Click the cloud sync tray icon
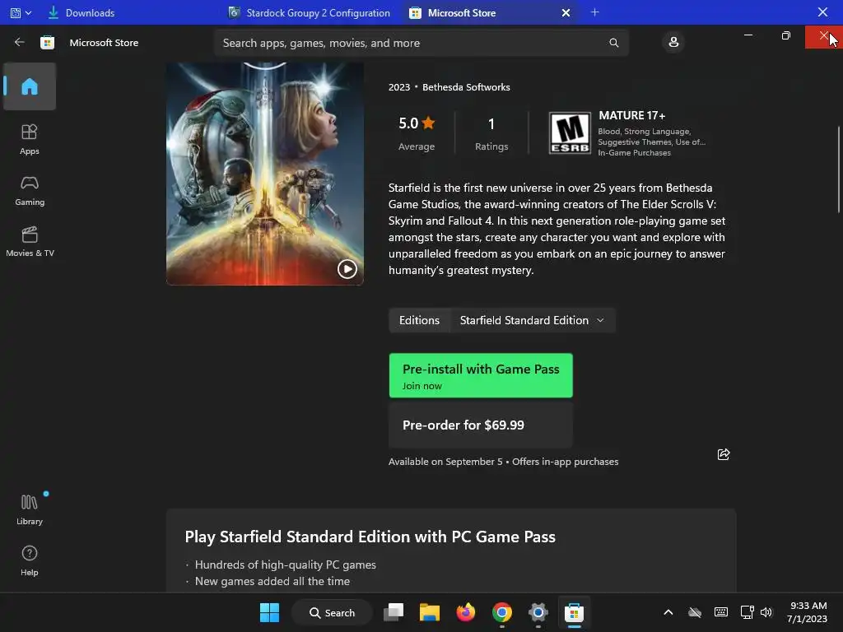 [x=695, y=612]
